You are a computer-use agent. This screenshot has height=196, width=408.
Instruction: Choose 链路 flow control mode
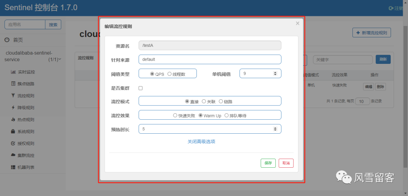click(x=221, y=101)
